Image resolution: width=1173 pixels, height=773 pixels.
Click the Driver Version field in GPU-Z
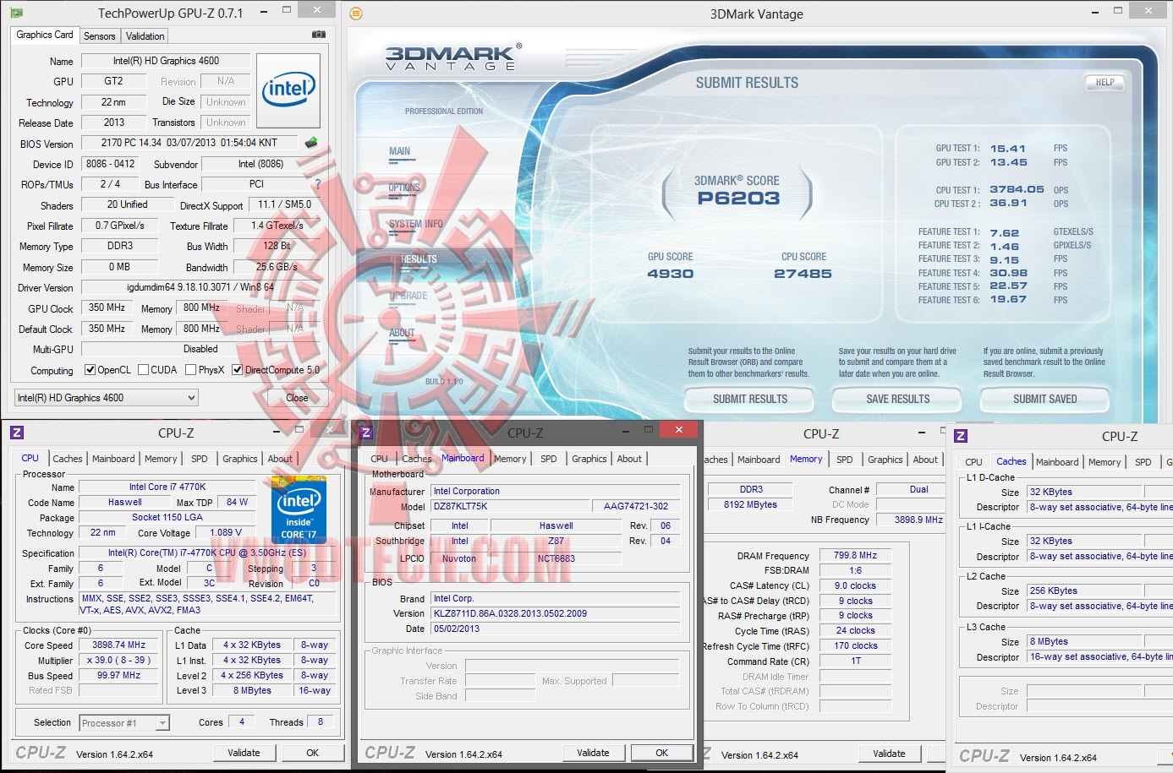(200, 287)
